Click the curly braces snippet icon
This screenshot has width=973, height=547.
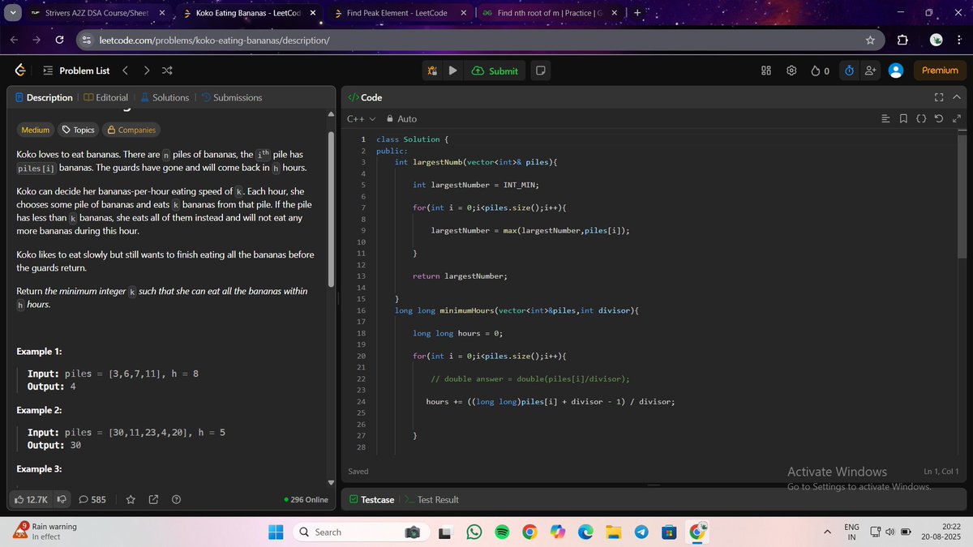click(x=921, y=119)
